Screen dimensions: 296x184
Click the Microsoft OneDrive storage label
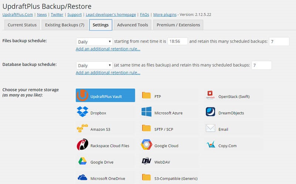[x=108, y=178]
